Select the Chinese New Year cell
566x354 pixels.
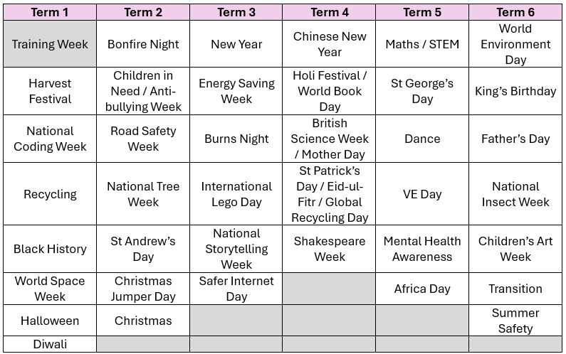pyautogui.click(x=330, y=44)
